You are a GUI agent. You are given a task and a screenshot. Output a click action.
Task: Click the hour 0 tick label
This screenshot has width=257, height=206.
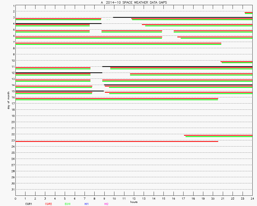pos(16,199)
